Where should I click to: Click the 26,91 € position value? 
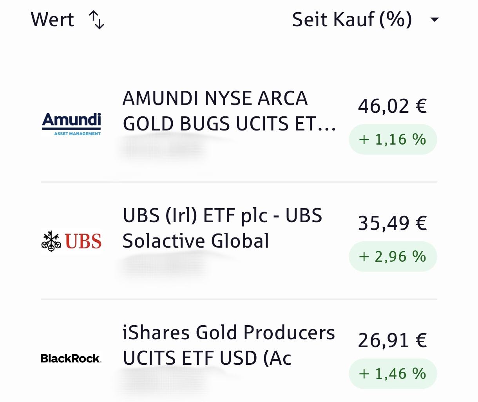click(392, 340)
